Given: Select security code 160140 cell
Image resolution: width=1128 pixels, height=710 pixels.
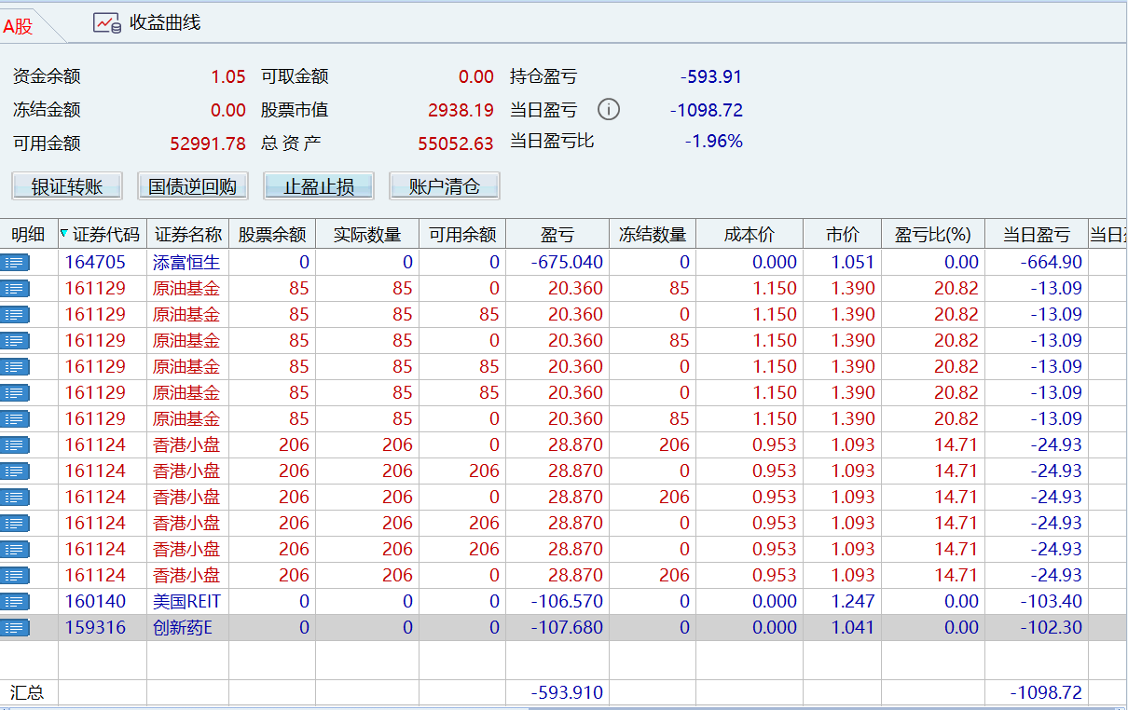Looking at the screenshot, I should coord(95,602).
